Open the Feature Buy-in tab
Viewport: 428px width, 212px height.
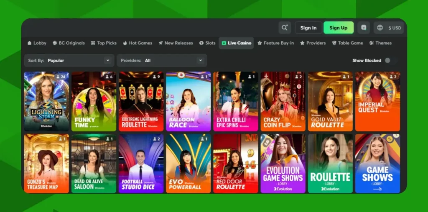tap(276, 43)
